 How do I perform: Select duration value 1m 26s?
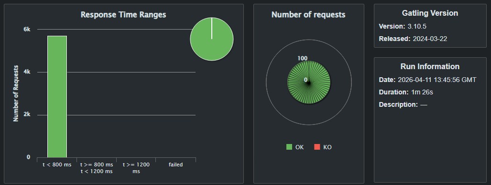(x=422, y=92)
